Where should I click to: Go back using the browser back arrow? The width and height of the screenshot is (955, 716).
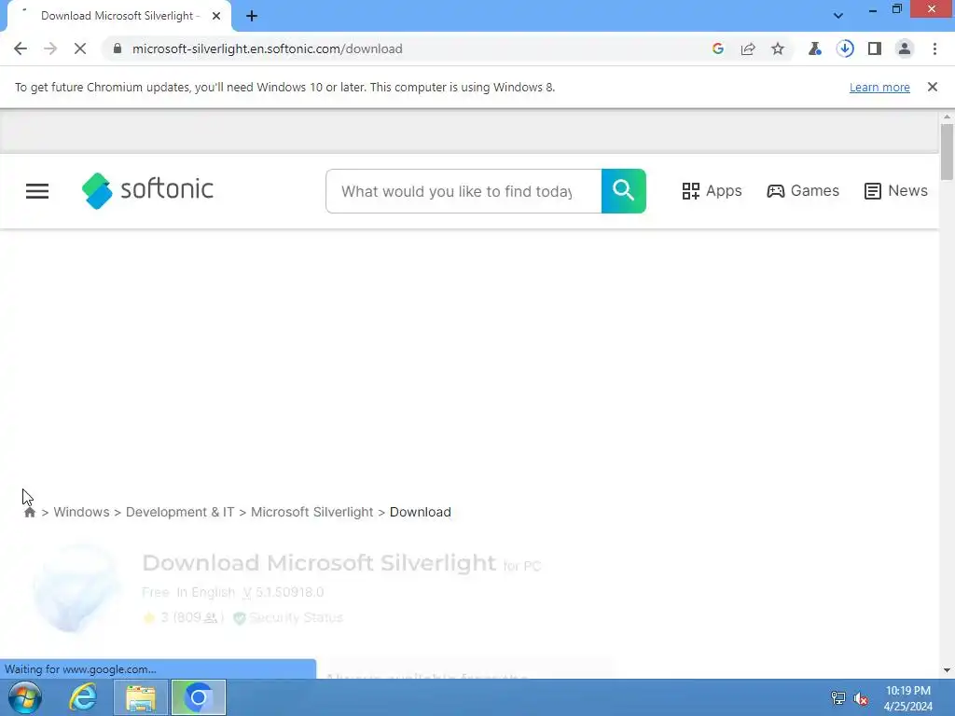[x=21, y=48]
